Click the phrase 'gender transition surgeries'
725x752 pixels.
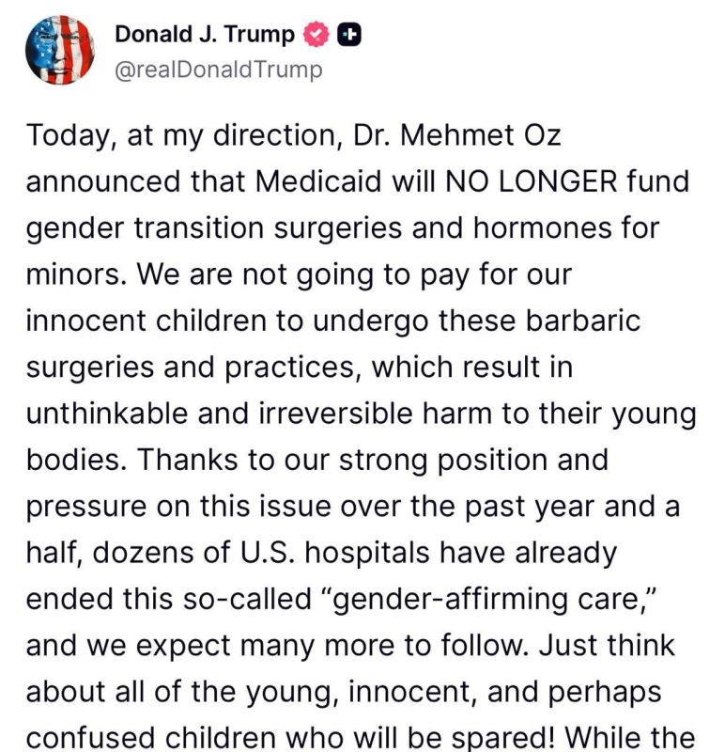click(214, 228)
